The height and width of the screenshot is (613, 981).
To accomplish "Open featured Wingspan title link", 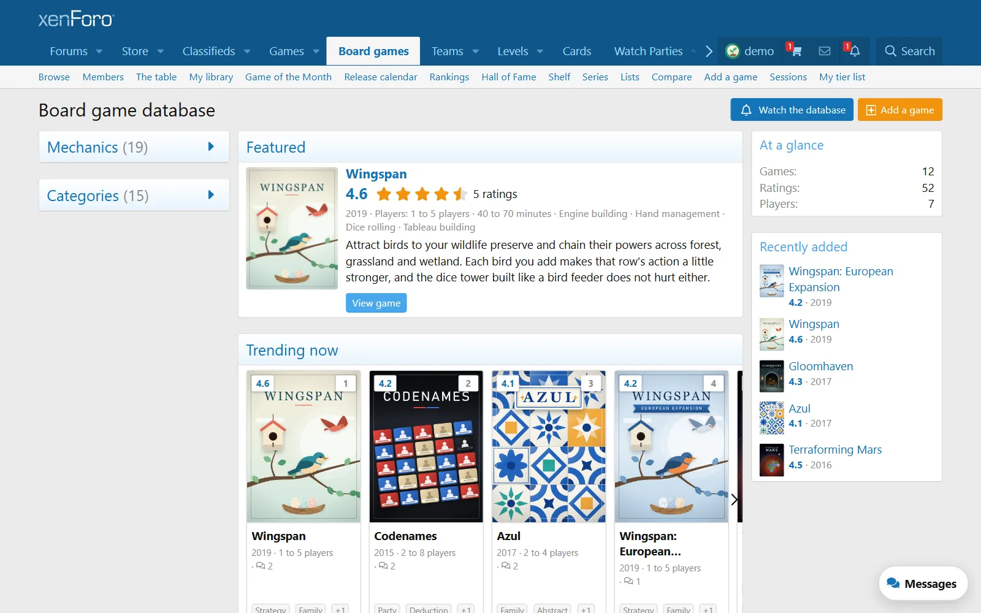I will pyautogui.click(x=376, y=174).
